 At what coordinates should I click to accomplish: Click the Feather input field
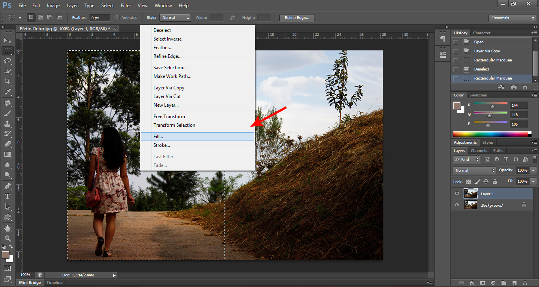click(100, 18)
